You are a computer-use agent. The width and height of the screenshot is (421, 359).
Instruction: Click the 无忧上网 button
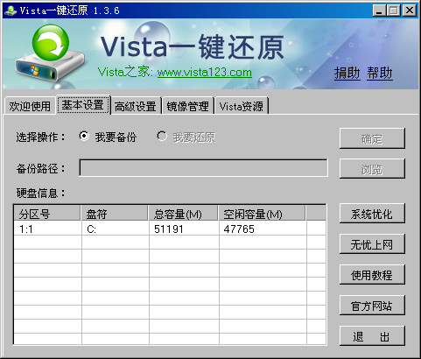click(x=372, y=244)
